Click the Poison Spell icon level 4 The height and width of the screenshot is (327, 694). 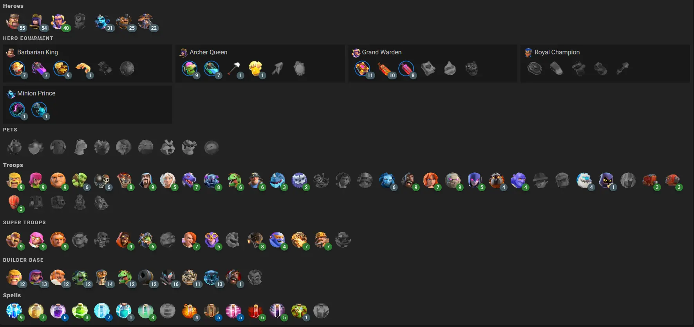190,311
